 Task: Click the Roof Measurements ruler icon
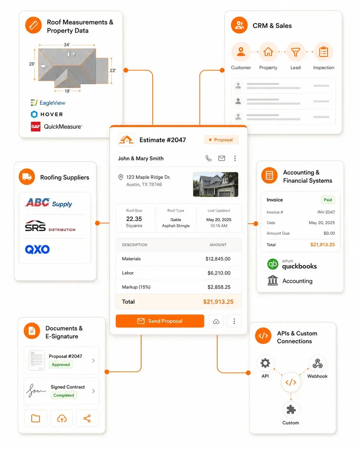(33, 25)
